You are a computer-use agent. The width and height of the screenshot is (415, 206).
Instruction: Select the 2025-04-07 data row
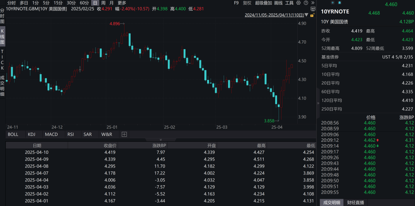pyautogui.click(x=37, y=173)
